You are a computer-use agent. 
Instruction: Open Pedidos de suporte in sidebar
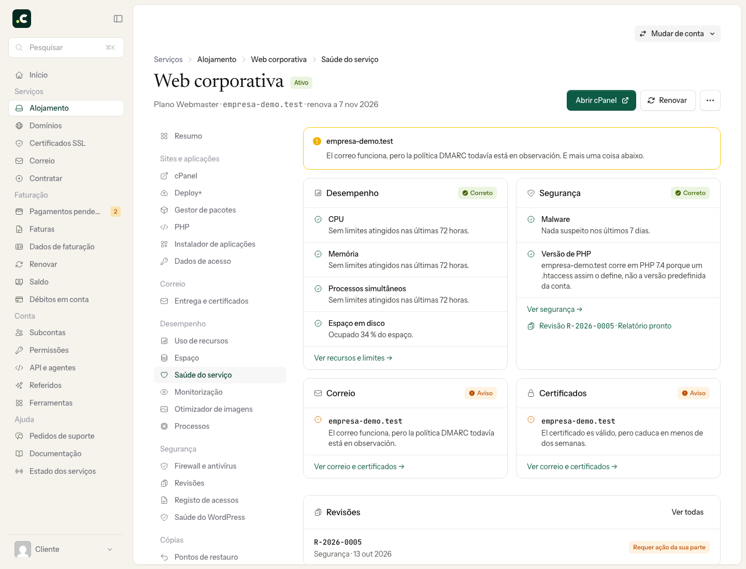coord(66,436)
